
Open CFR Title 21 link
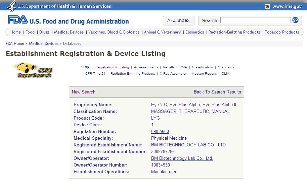click(95, 74)
